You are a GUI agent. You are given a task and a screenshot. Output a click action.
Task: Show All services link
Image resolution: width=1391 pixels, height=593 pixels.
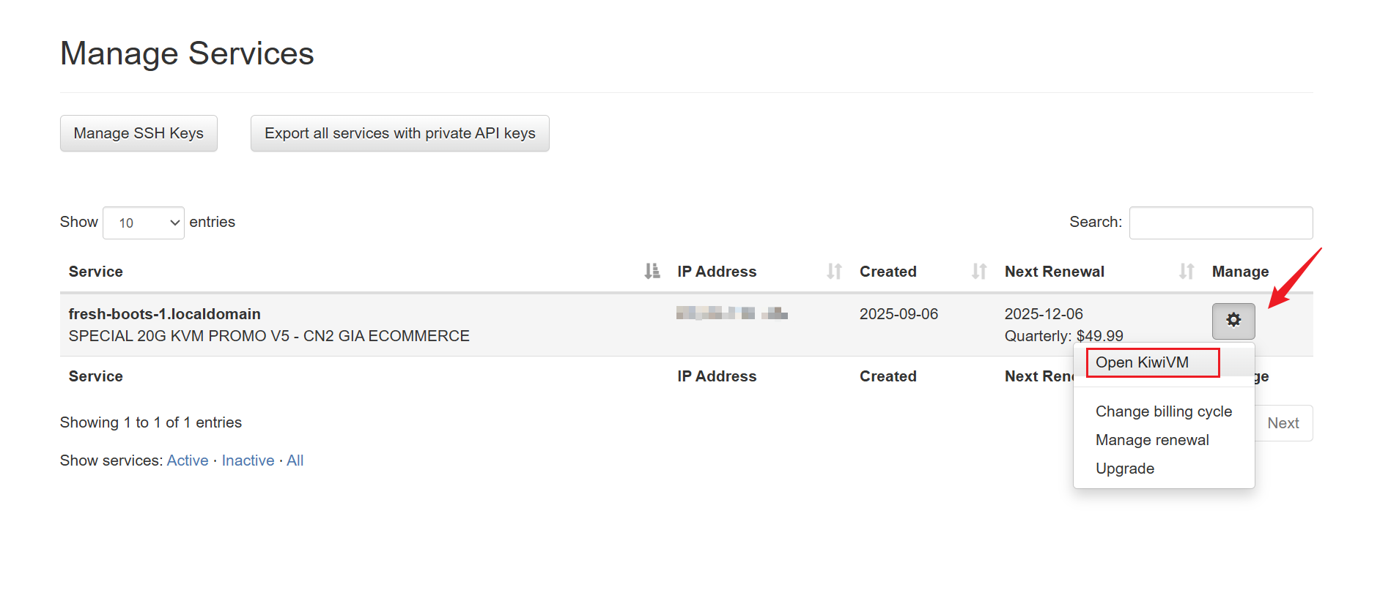(x=295, y=460)
